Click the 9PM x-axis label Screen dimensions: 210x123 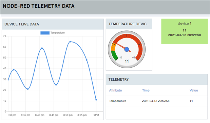click(x=96, y=115)
